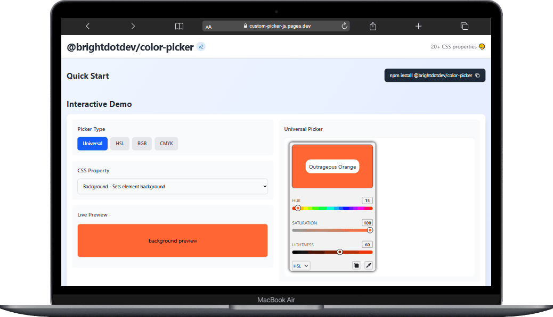The height and width of the screenshot is (317, 553).
Task: Click the CSS Property label
Action: (x=93, y=171)
